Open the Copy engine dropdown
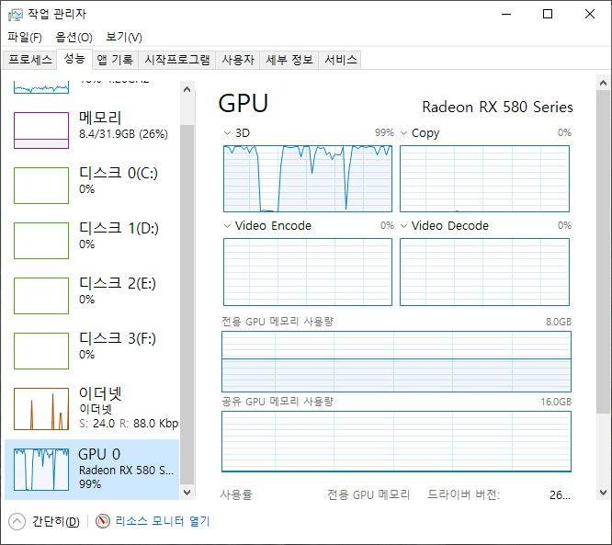612x545 pixels. tap(404, 133)
